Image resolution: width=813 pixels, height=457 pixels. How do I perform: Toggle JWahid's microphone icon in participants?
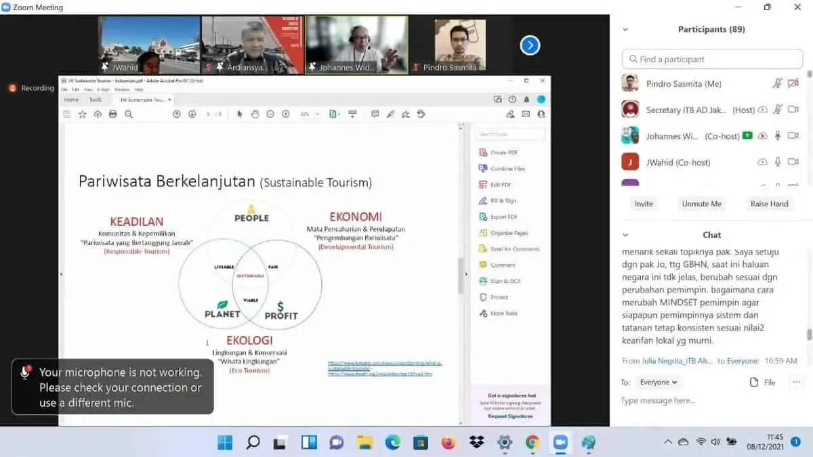(778, 162)
